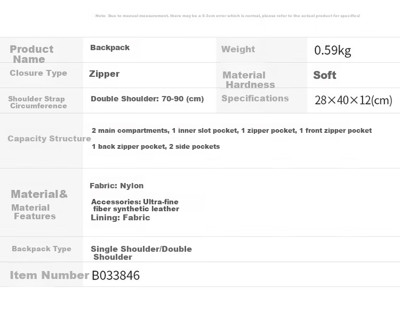Select the 28×40×12(cm) dimensions value

[353, 100]
